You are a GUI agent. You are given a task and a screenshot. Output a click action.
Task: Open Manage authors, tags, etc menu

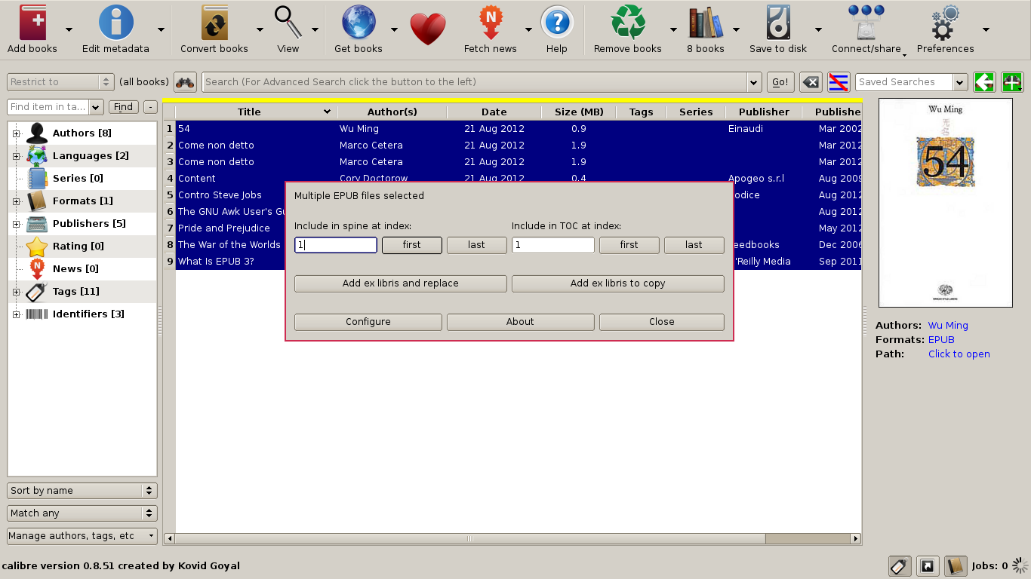pos(82,536)
